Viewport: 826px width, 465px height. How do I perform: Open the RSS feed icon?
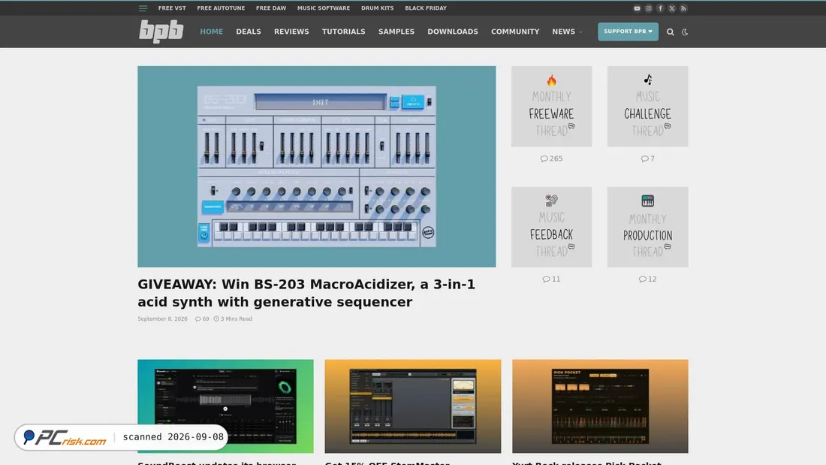tap(683, 8)
